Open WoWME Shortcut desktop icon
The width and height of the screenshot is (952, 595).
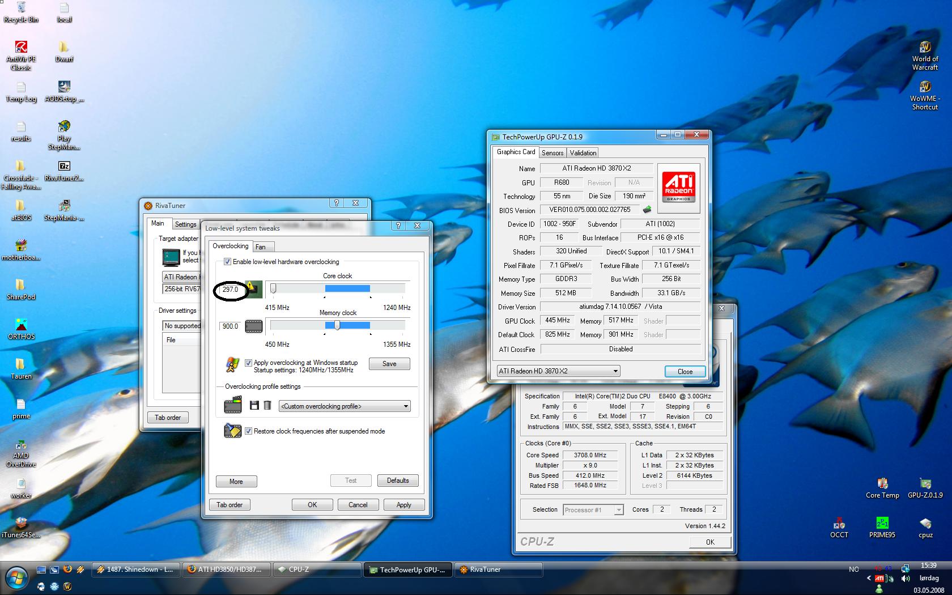tap(925, 95)
